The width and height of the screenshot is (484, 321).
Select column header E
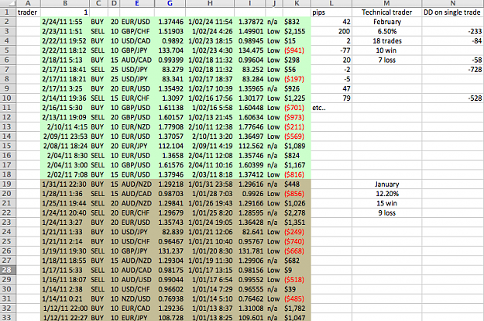[x=137, y=3]
